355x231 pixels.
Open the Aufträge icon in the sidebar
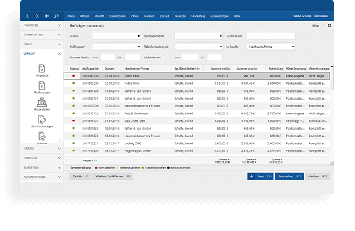(42, 138)
